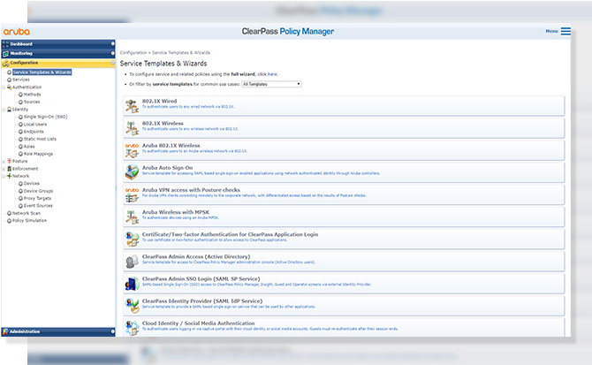Click the ClearPass Admin Access icon
The width and height of the screenshot is (592, 365).
click(132, 260)
